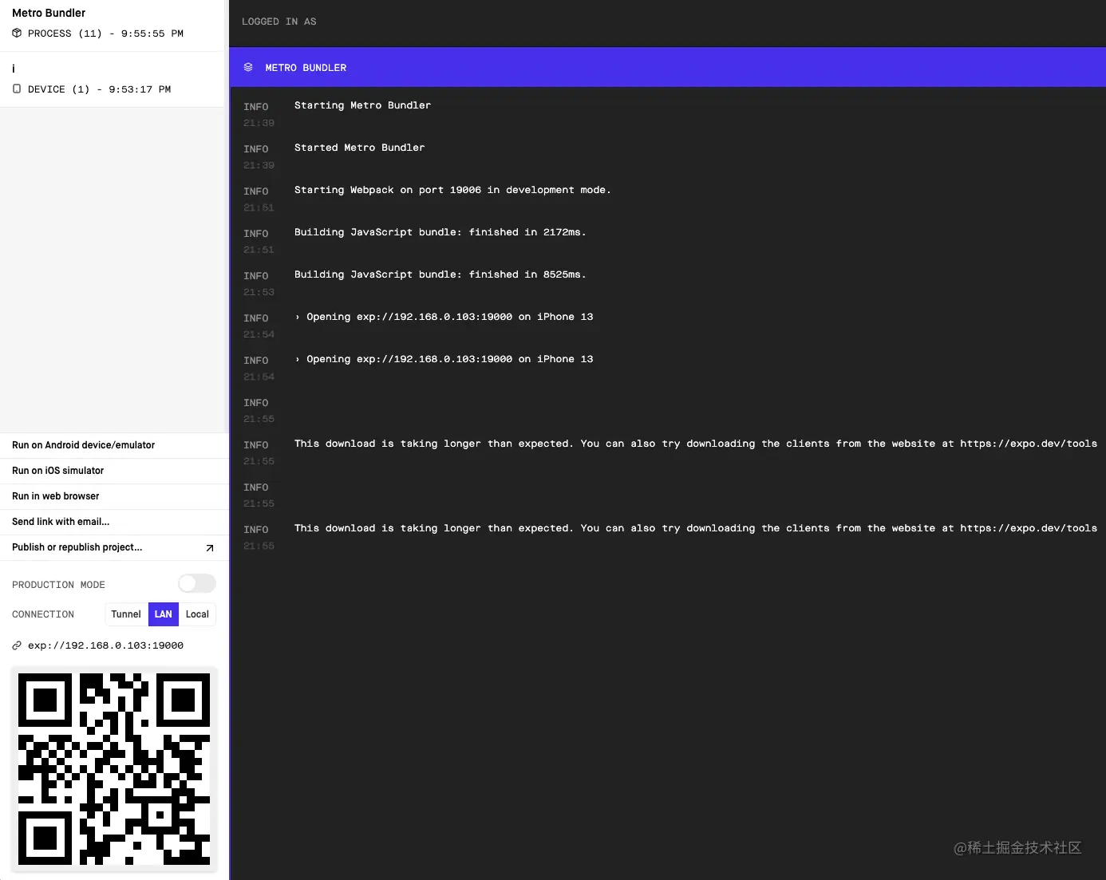Click the bundle finished in 2172ms line
Image resolution: width=1106 pixels, height=880 pixels.
pos(440,232)
